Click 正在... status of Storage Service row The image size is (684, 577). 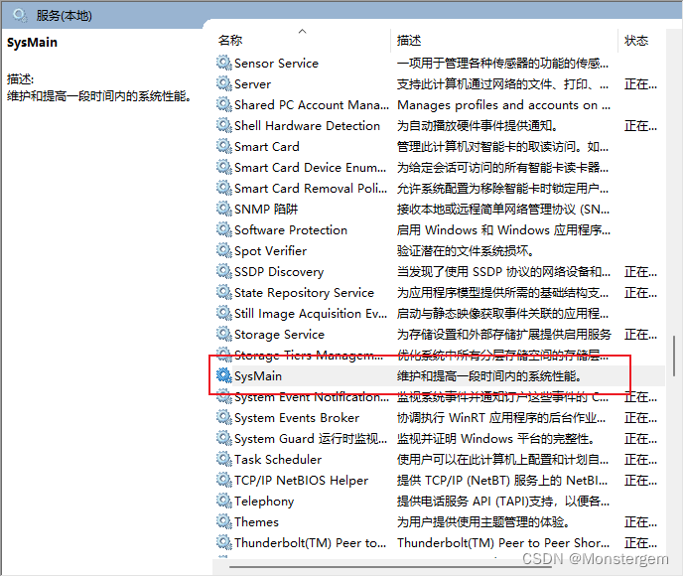(x=640, y=335)
